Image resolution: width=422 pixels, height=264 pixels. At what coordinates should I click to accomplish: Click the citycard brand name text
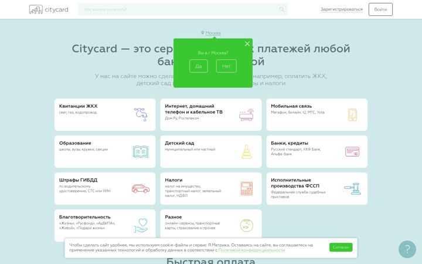point(56,10)
